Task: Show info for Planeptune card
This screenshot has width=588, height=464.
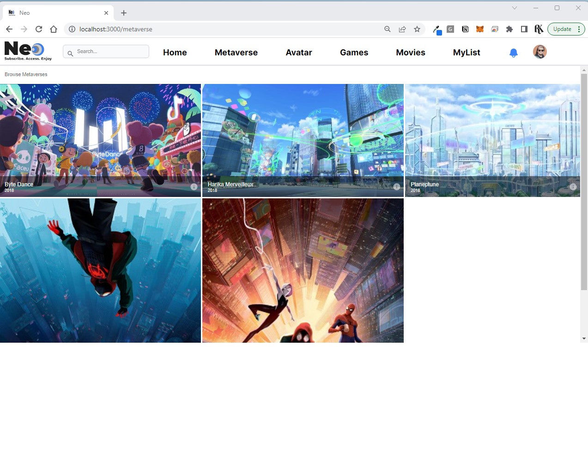Action: pyautogui.click(x=573, y=187)
